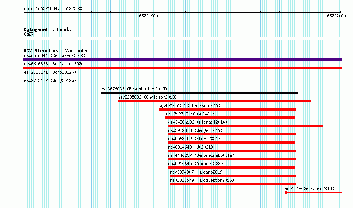
Task: Click the nsv3932313 (Wenger2019) label
Action: click(x=195, y=130)
